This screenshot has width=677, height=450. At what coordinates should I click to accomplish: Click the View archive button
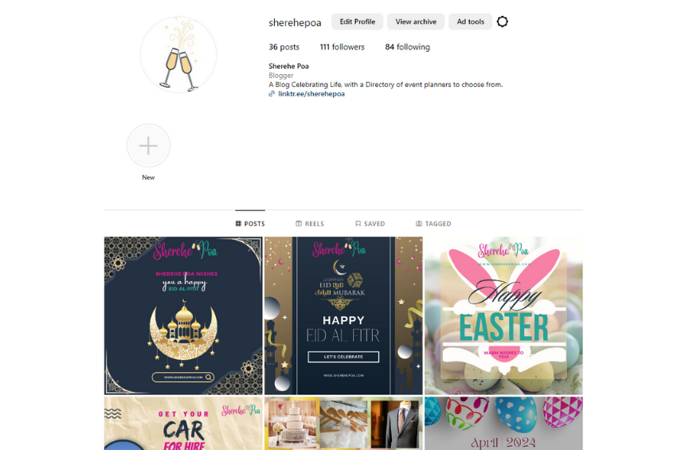[x=416, y=22]
